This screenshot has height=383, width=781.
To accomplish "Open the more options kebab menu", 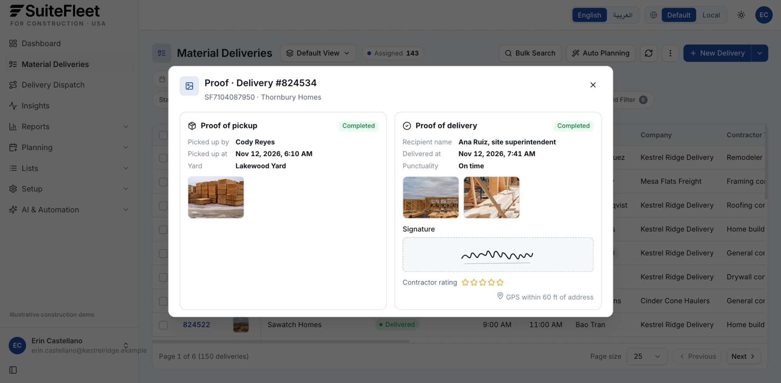I will coord(670,53).
